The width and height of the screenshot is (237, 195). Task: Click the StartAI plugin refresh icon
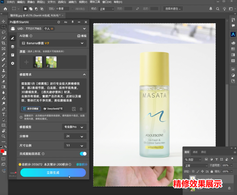(x=59, y=22)
